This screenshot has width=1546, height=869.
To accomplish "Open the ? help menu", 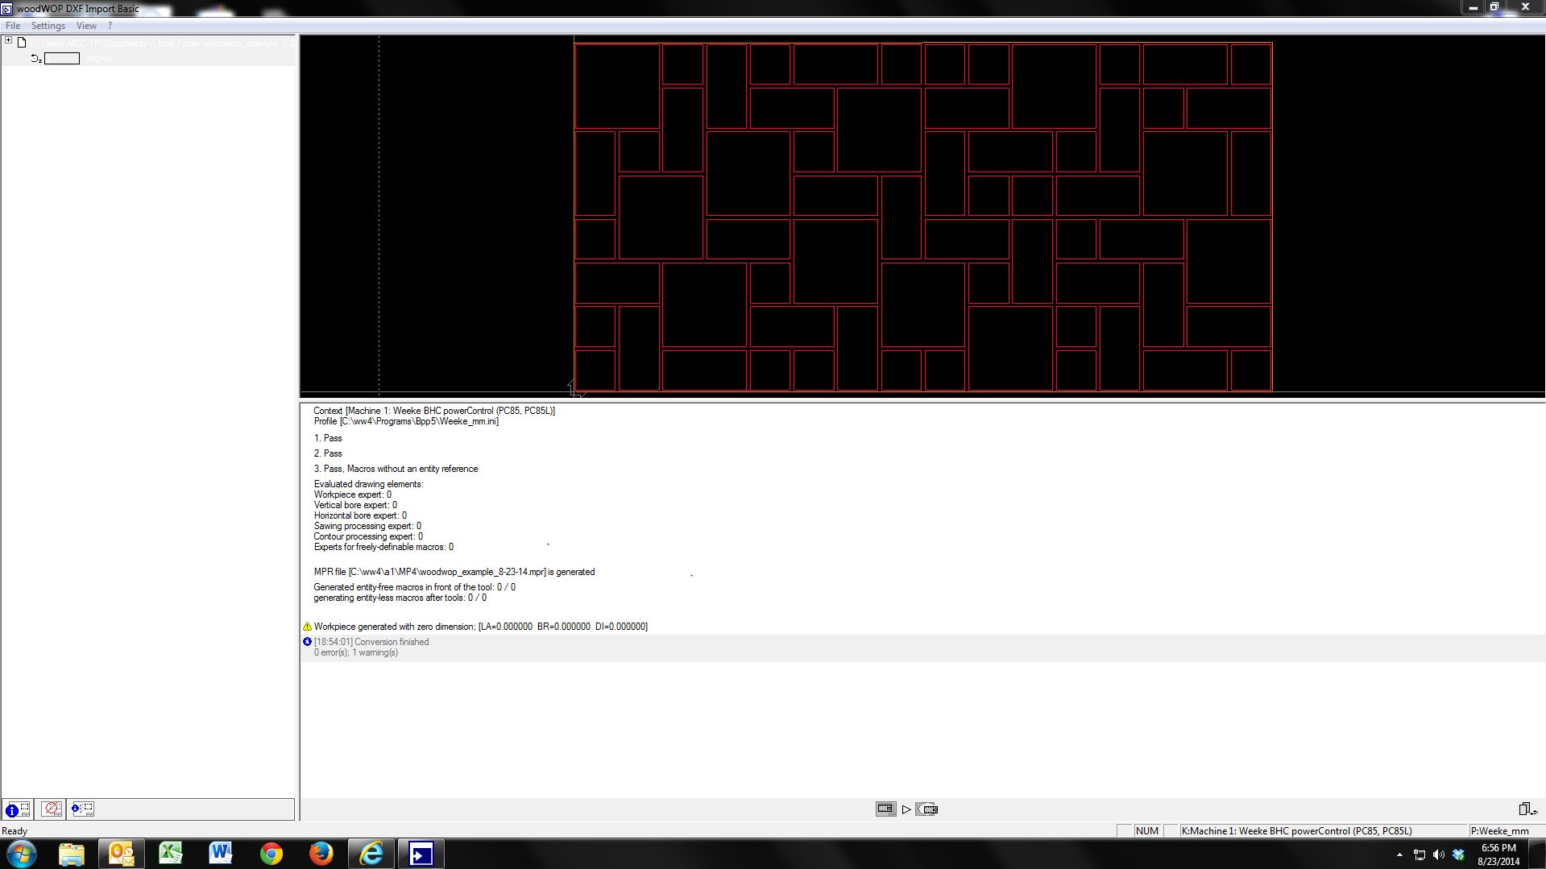I will 110,26.
